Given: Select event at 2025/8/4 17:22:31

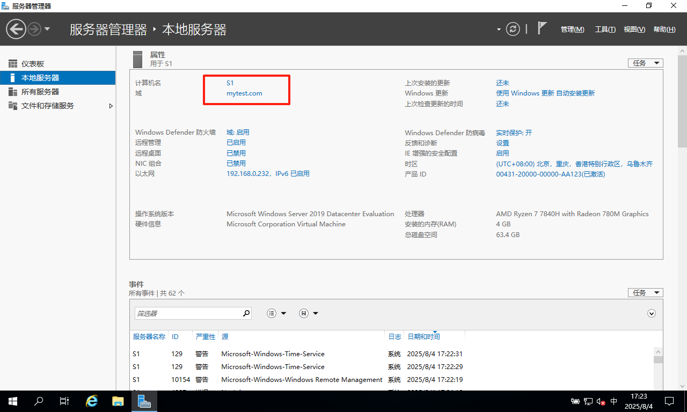Looking at the screenshot, I should (391, 354).
